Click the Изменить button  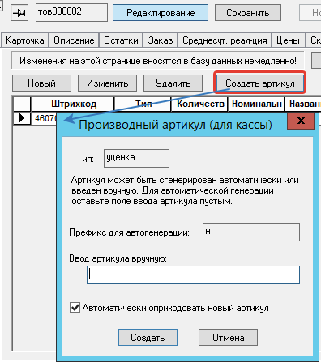click(x=107, y=83)
